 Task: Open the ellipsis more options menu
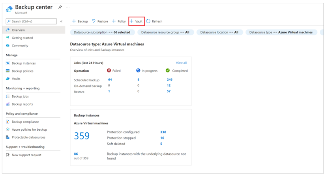(68, 7)
